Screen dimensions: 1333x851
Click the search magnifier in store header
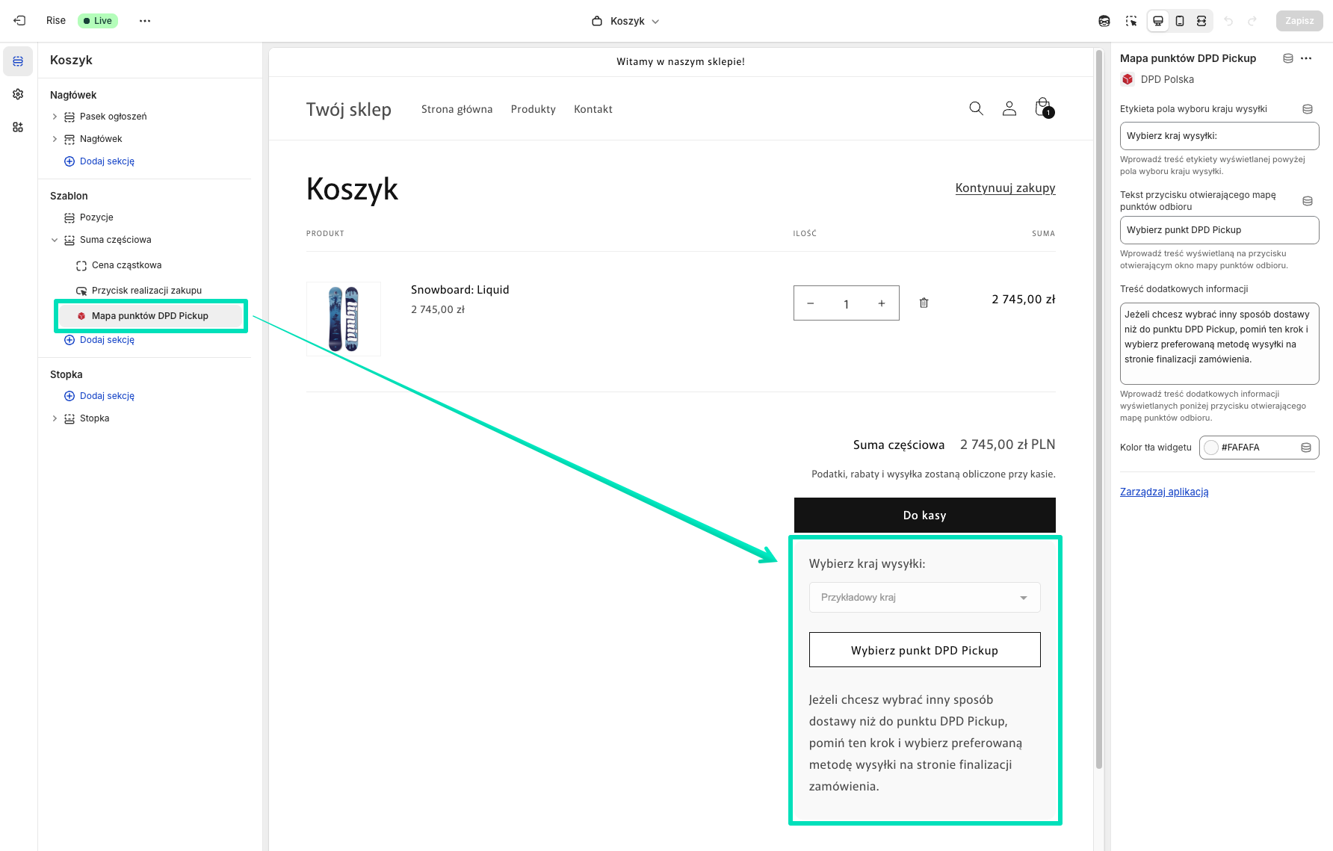coord(976,109)
